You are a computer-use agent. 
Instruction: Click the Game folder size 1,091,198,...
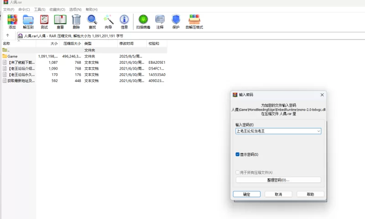coord(48,56)
